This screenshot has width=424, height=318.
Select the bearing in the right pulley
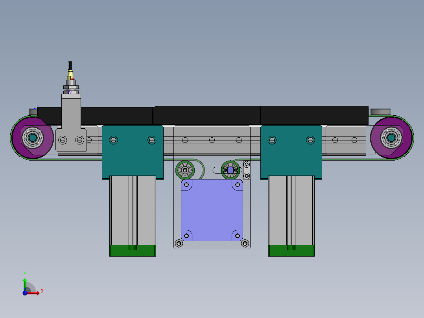pyautogui.click(x=391, y=138)
